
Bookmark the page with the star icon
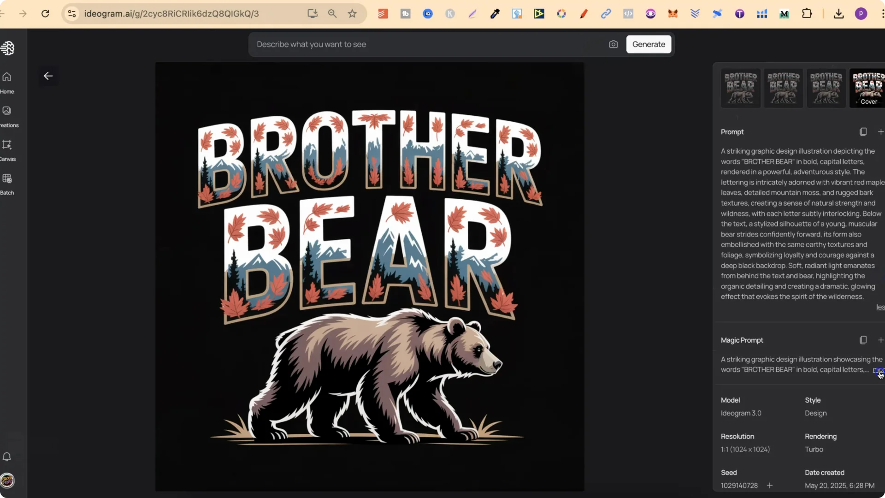coord(353,14)
